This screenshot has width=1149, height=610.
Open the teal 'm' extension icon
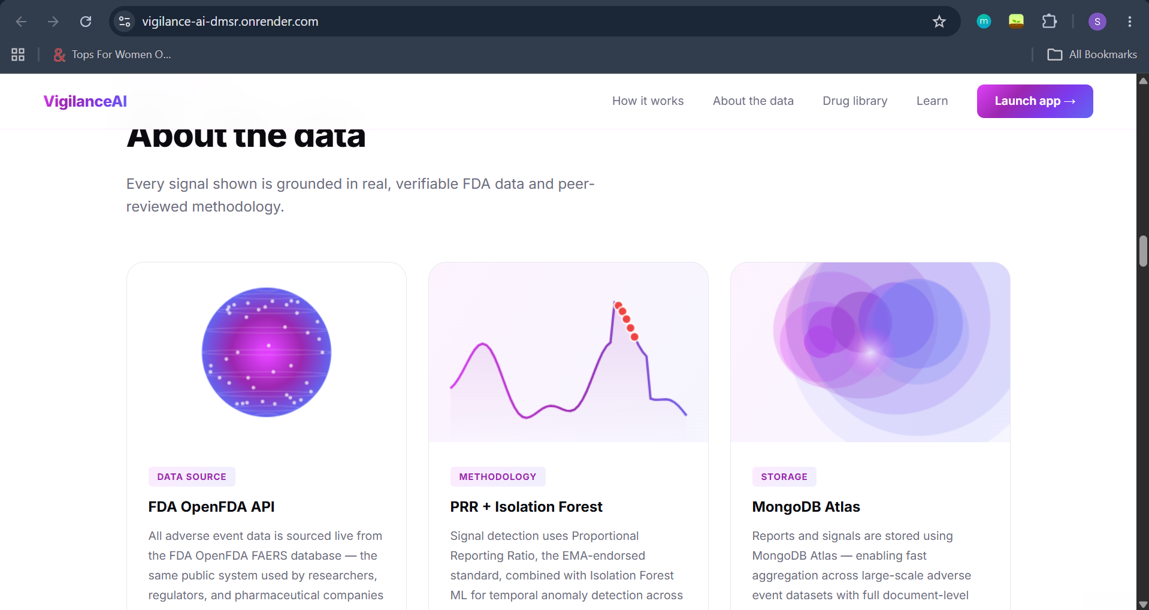[x=984, y=22]
